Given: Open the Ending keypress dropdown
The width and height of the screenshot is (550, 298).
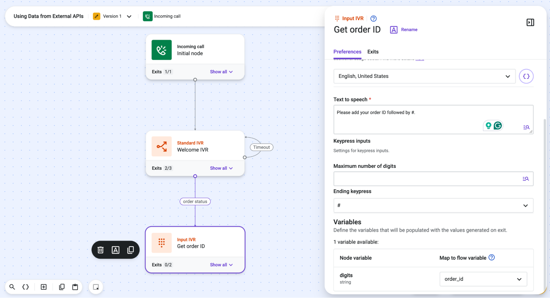Looking at the screenshot, I should pos(433,206).
